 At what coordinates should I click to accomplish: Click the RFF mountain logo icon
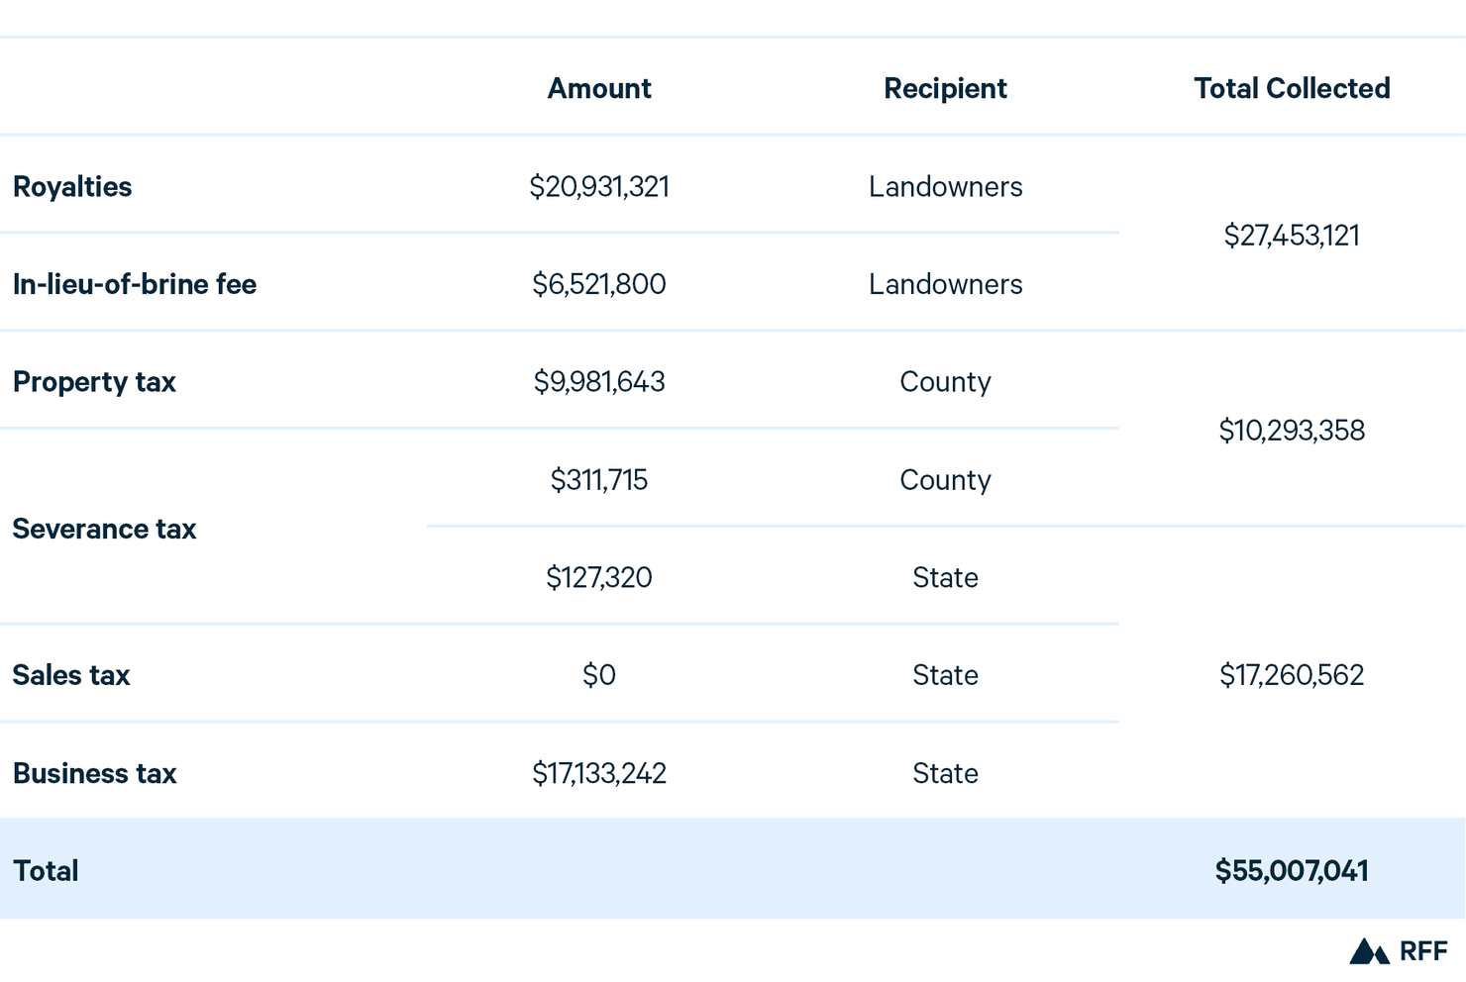[1369, 951]
